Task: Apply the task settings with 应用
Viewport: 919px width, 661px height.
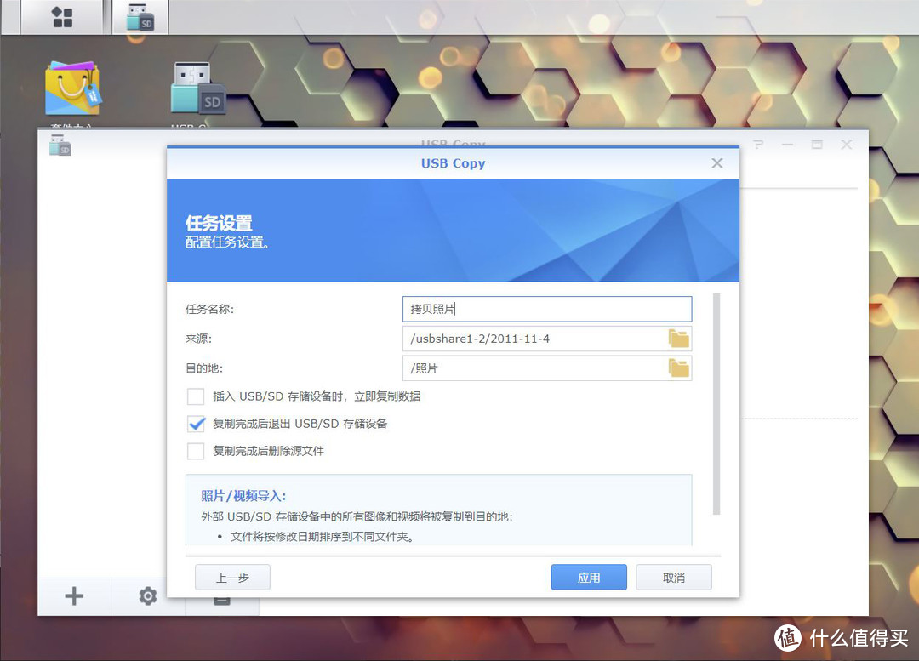Action: point(588,577)
